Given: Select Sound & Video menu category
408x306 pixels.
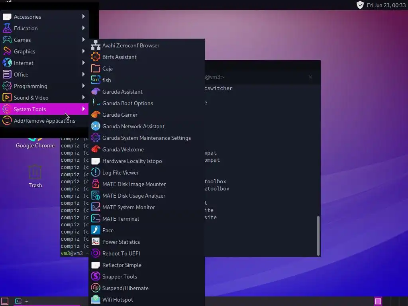Looking at the screenshot, I should coord(44,98).
